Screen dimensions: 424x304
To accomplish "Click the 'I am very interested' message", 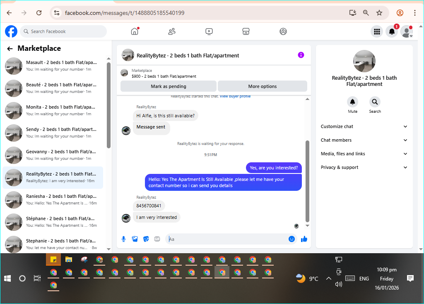I will click(x=156, y=217).
